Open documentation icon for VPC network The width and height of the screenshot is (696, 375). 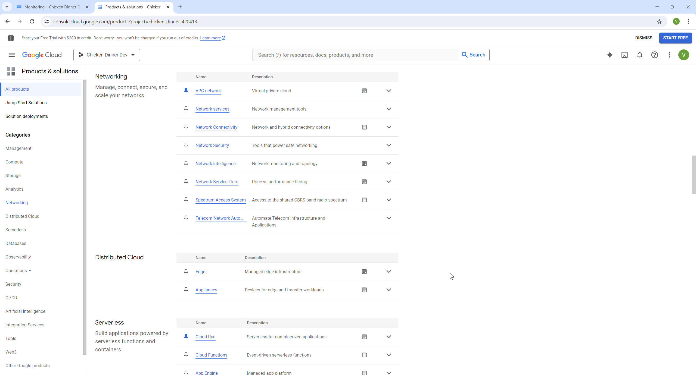point(364,91)
